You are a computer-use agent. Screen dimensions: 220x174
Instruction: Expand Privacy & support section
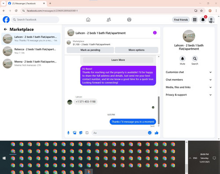[x=189, y=95]
